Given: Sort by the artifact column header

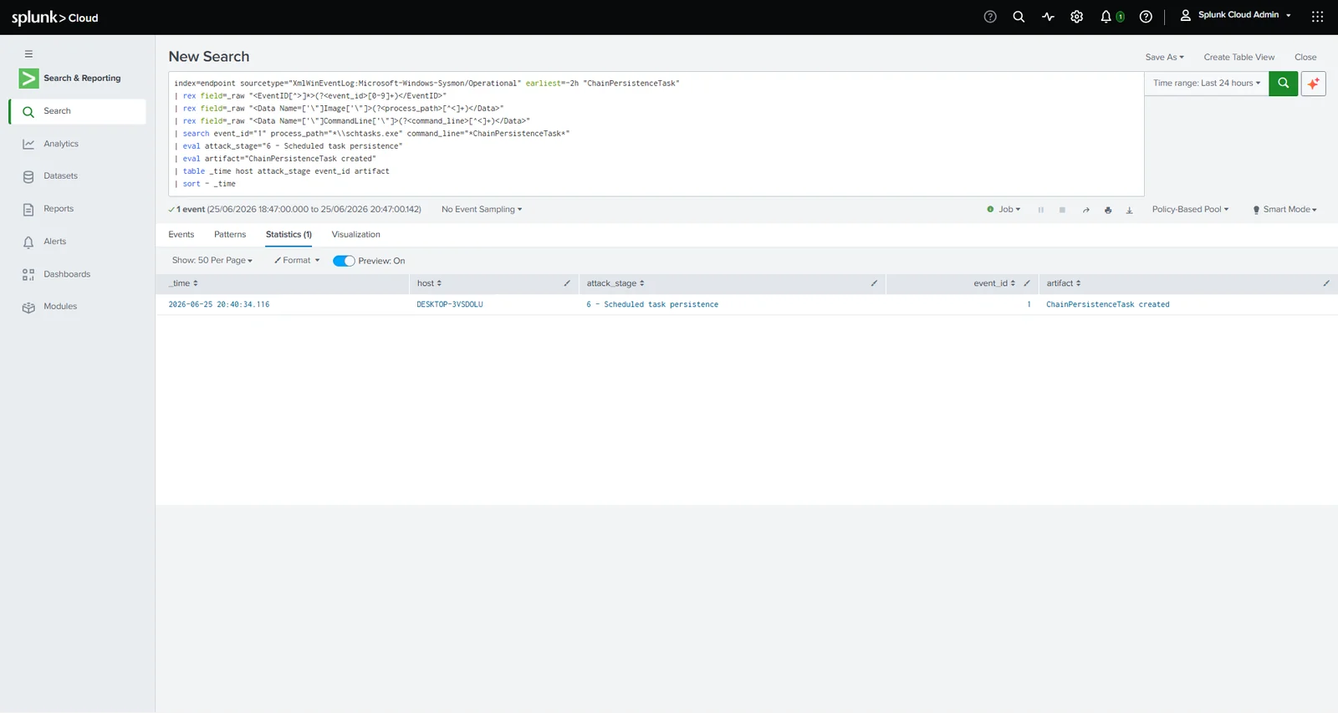Looking at the screenshot, I should tap(1064, 283).
